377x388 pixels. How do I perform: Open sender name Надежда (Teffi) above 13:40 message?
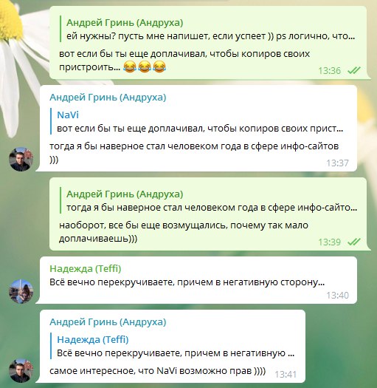click(x=86, y=268)
